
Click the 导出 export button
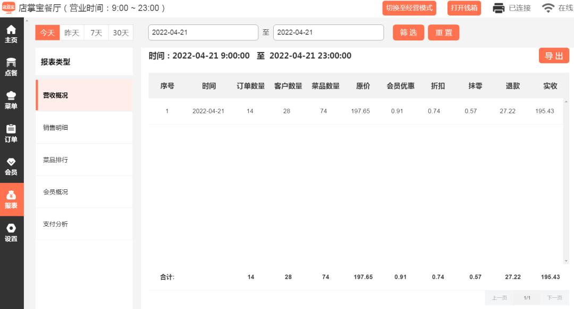click(554, 56)
